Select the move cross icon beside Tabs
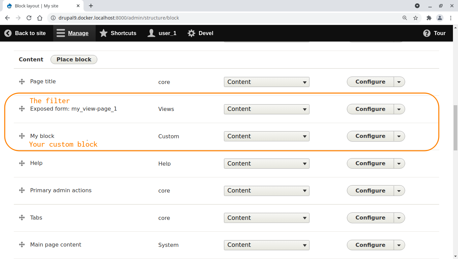Image resolution: width=458 pixels, height=259 pixels. (22, 218)
